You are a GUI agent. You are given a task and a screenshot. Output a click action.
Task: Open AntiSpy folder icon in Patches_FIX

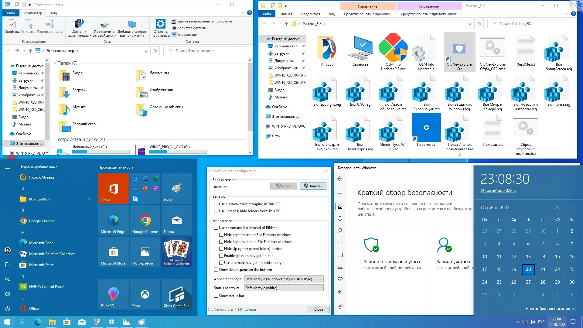point(327,49)
